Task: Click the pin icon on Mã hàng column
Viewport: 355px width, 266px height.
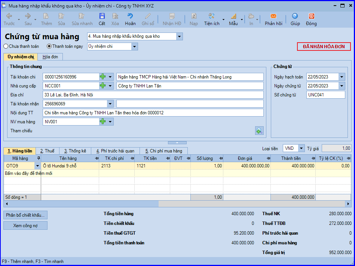Action: pyautogui.click(x=39, y=158)
